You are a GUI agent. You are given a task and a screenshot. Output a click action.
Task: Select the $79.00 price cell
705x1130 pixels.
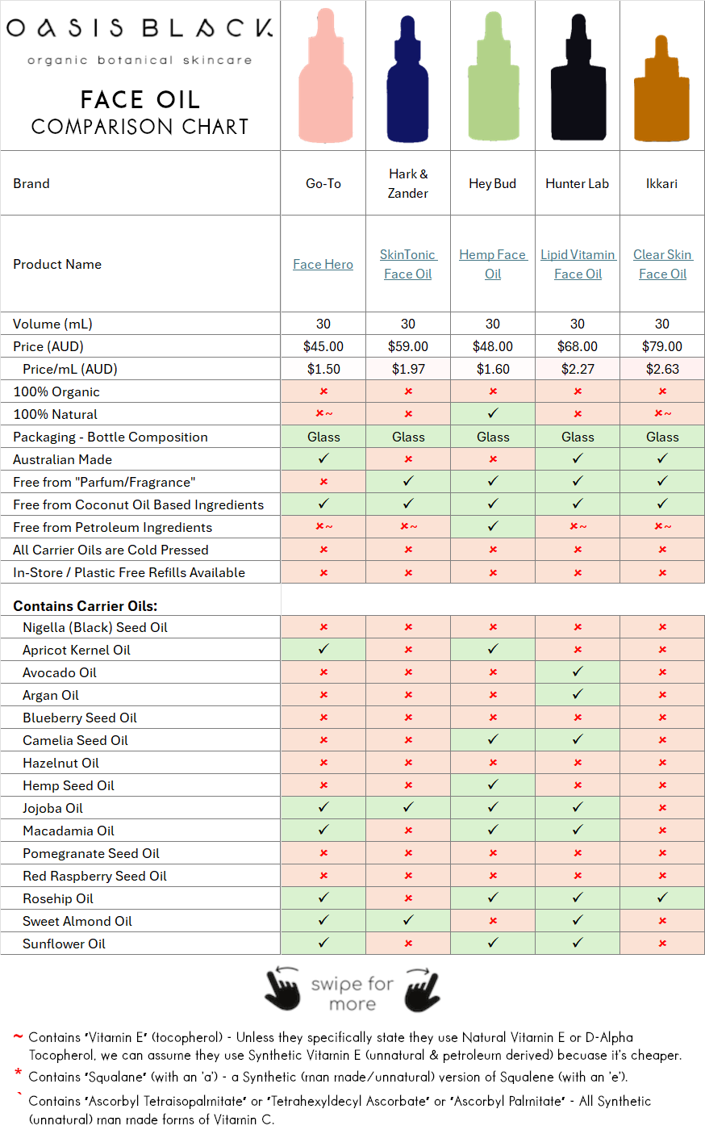662,346
